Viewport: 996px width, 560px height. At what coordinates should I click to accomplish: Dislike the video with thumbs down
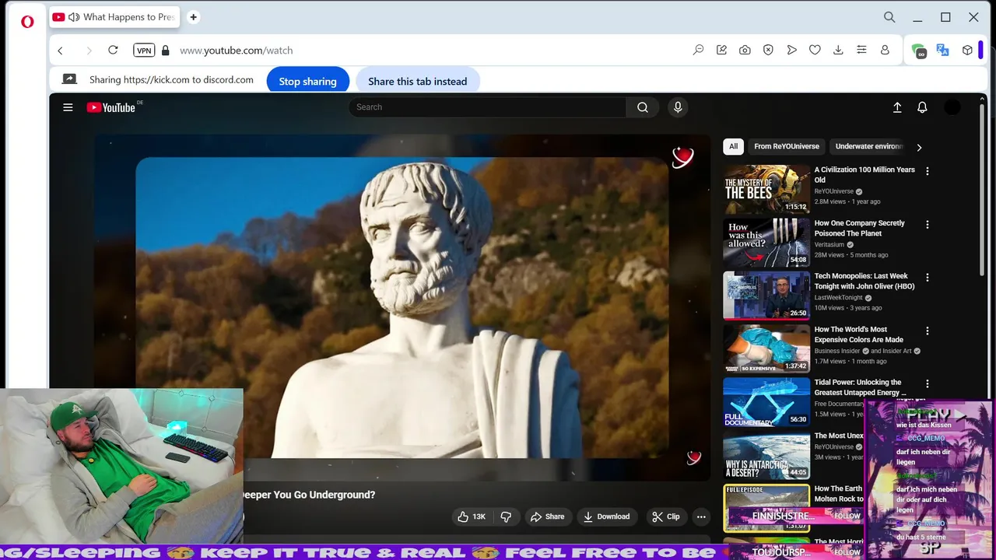pos(506,516)
